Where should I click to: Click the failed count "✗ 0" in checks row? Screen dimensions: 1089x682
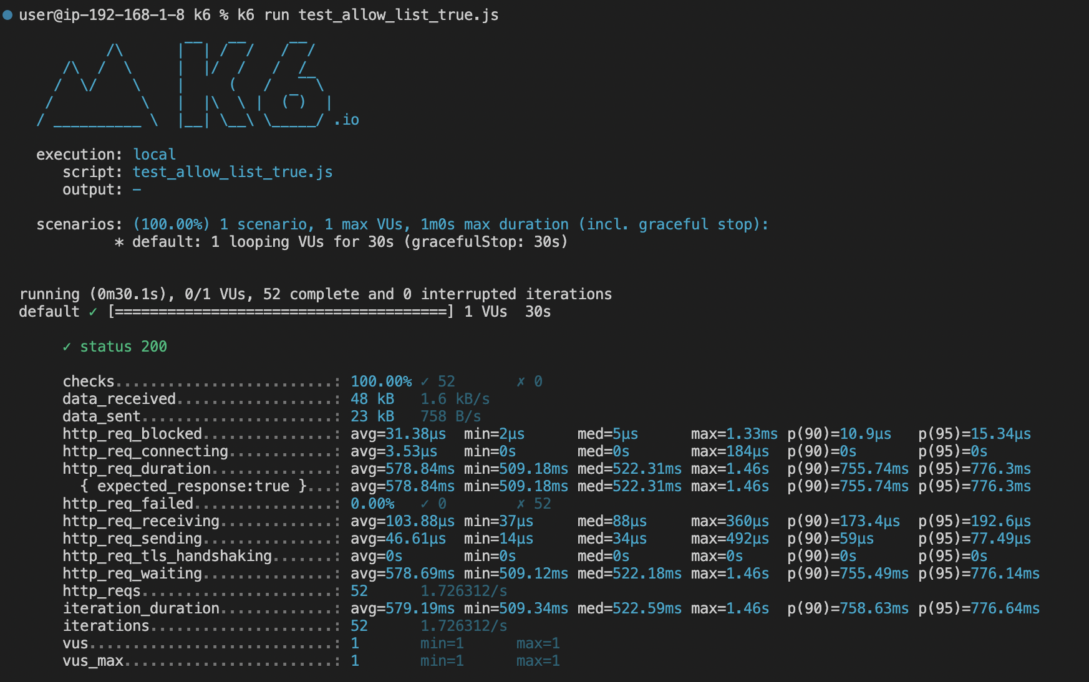(x=530, y=382)
